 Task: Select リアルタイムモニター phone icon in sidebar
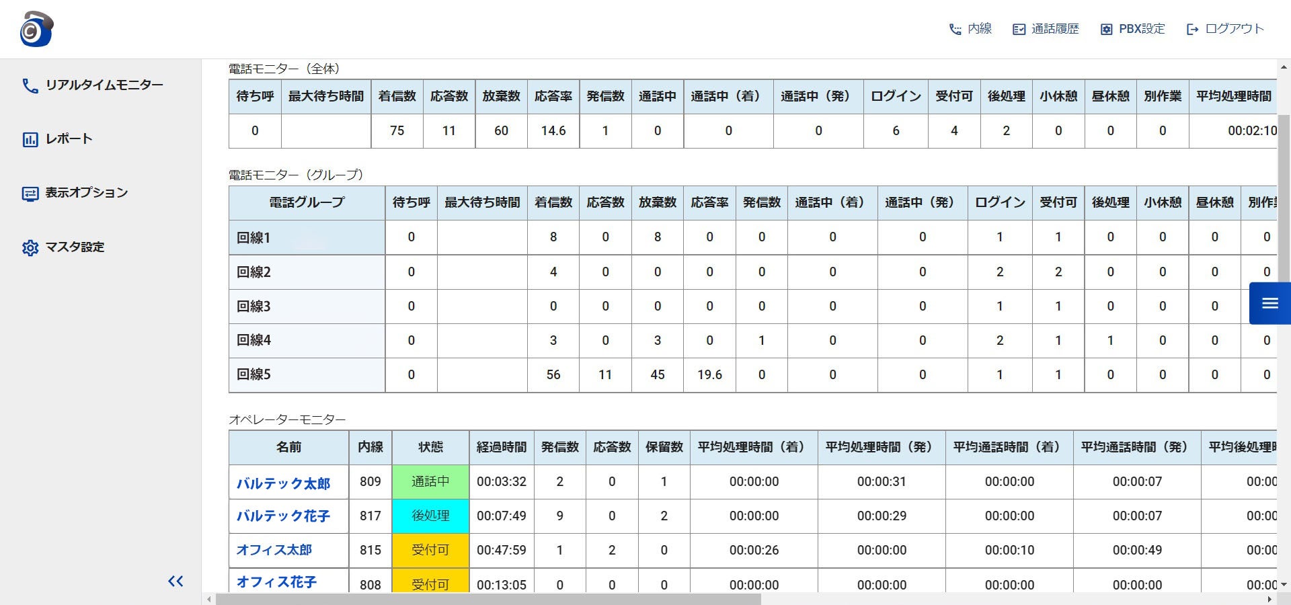point(30,85)
